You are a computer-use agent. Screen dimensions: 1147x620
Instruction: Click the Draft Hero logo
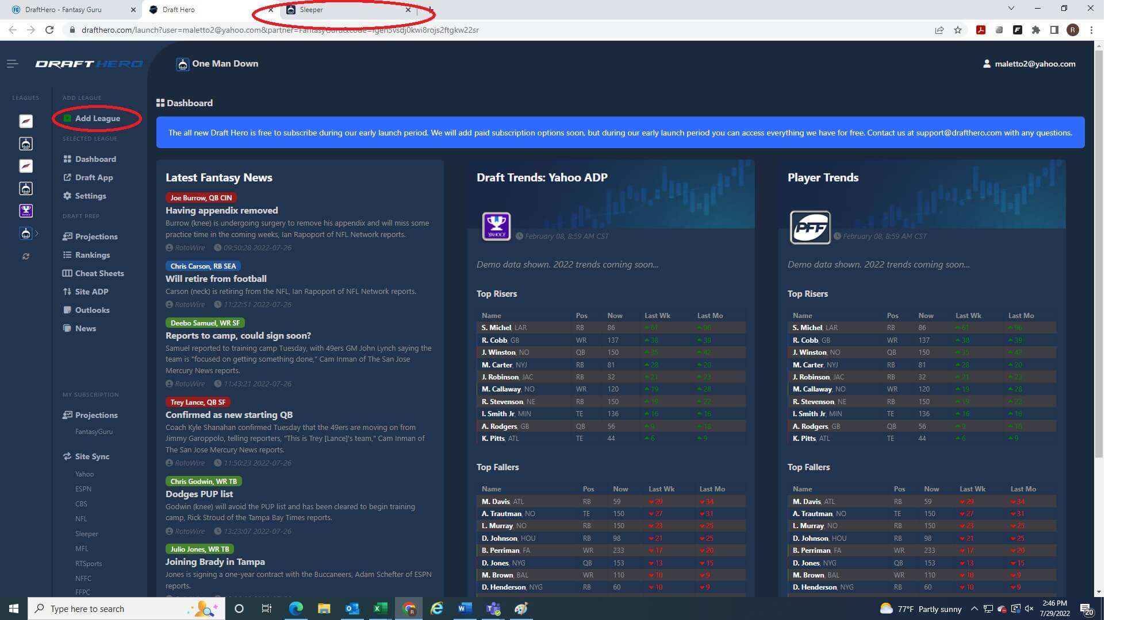coord(89,64)
